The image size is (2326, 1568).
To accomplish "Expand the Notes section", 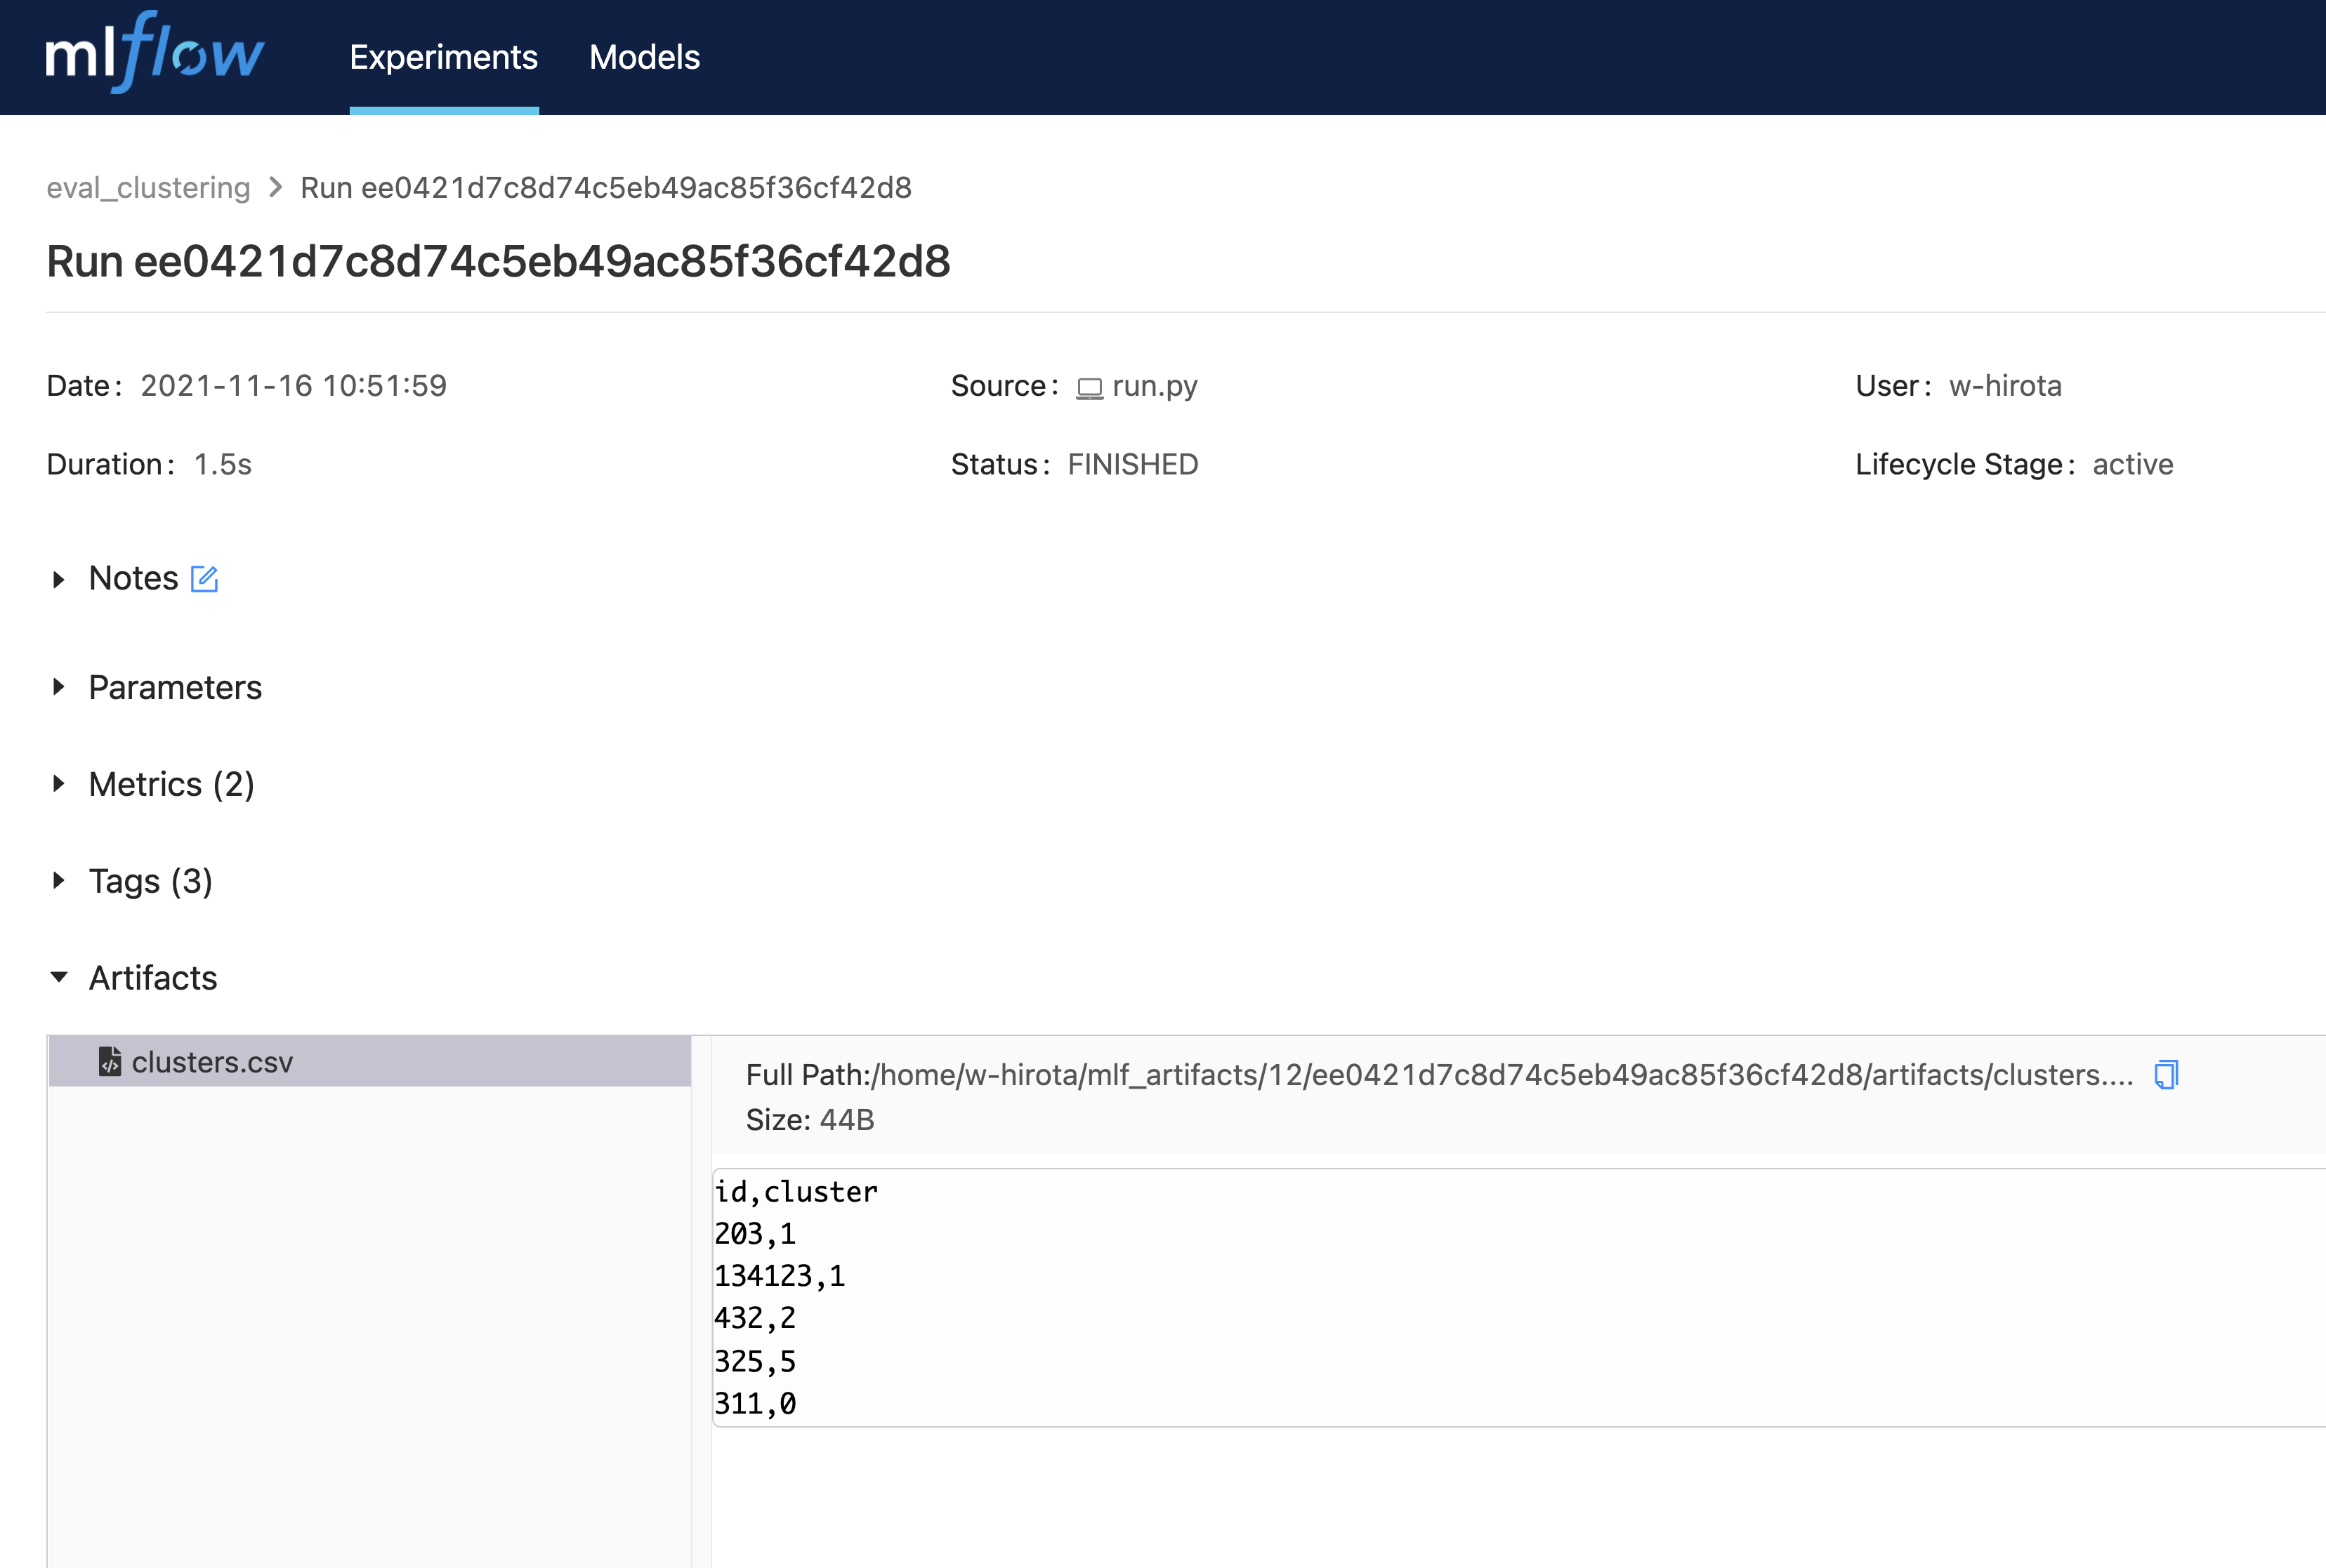I will (x=58, y=579).
